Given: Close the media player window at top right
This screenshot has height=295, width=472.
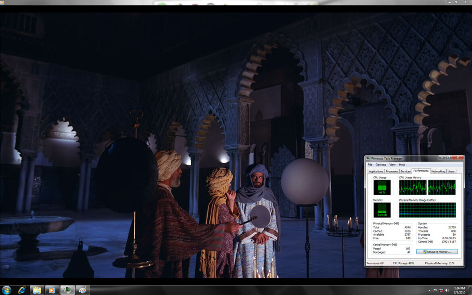Looking at the screenshot, I should click(x=465, y=2).
